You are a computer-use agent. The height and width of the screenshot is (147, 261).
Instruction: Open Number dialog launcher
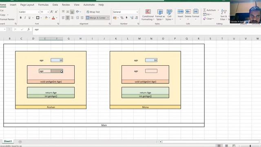pyautogui.click(x=138, y=24)
